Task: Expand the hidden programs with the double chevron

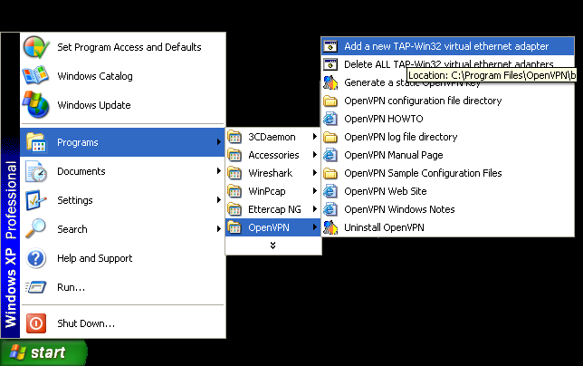Action: pos(272,246)
